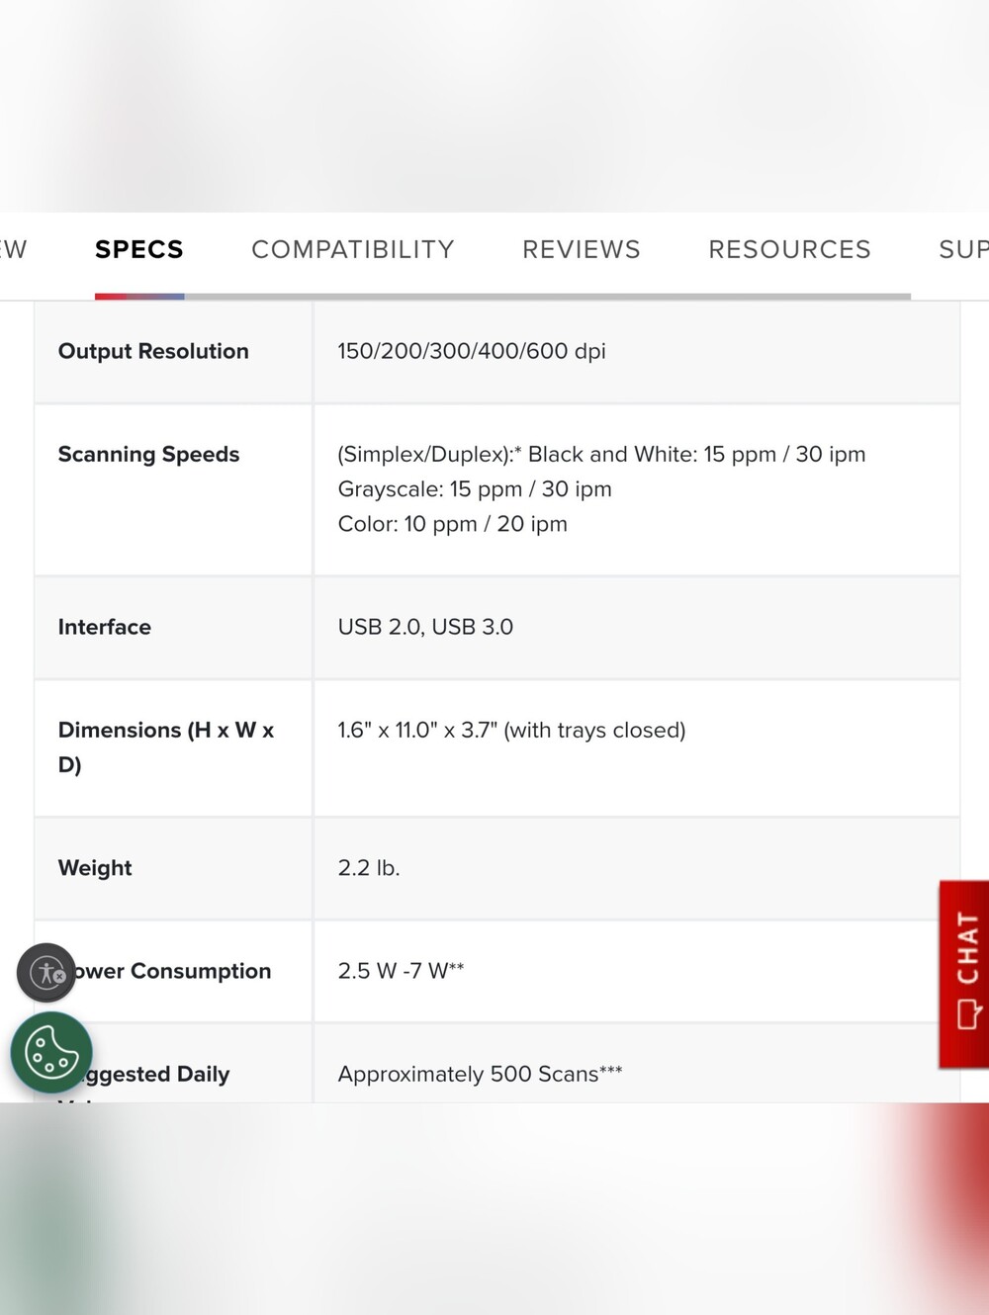Screen dimensions: 989x1315
Task: Click the Approximately 500 Scans text
Action: 480,1074
